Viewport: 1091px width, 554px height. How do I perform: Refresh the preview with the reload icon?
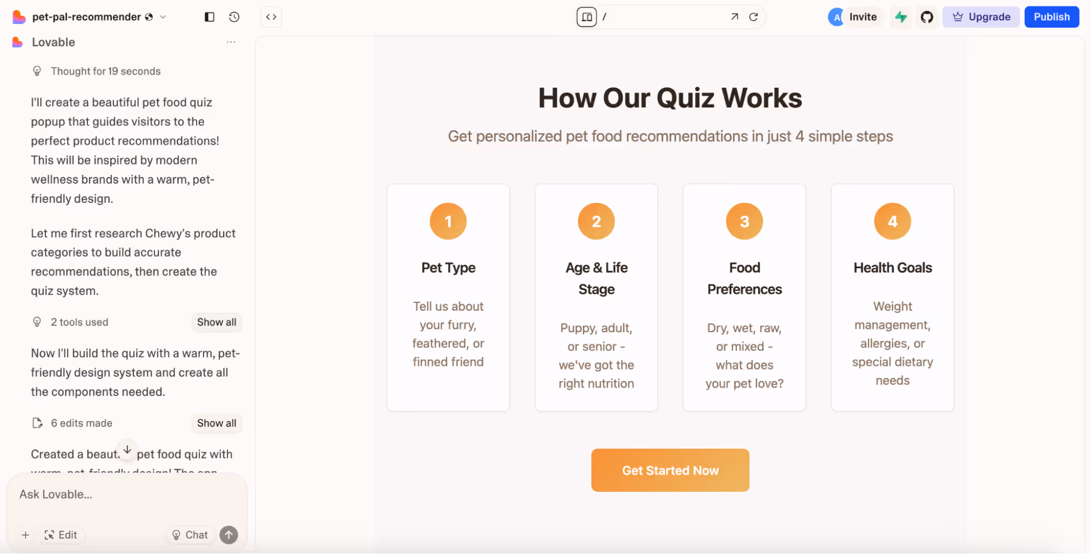[754, 17]
